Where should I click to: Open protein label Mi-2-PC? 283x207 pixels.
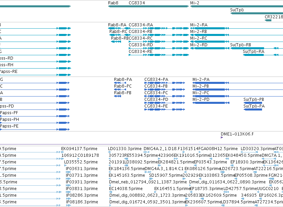tap(201, 93)
